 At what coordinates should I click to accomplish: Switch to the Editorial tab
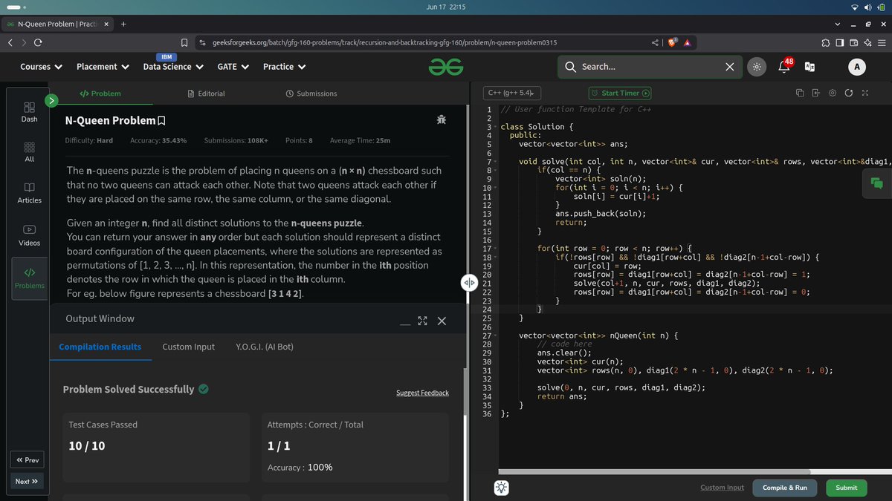pos(206,94)
